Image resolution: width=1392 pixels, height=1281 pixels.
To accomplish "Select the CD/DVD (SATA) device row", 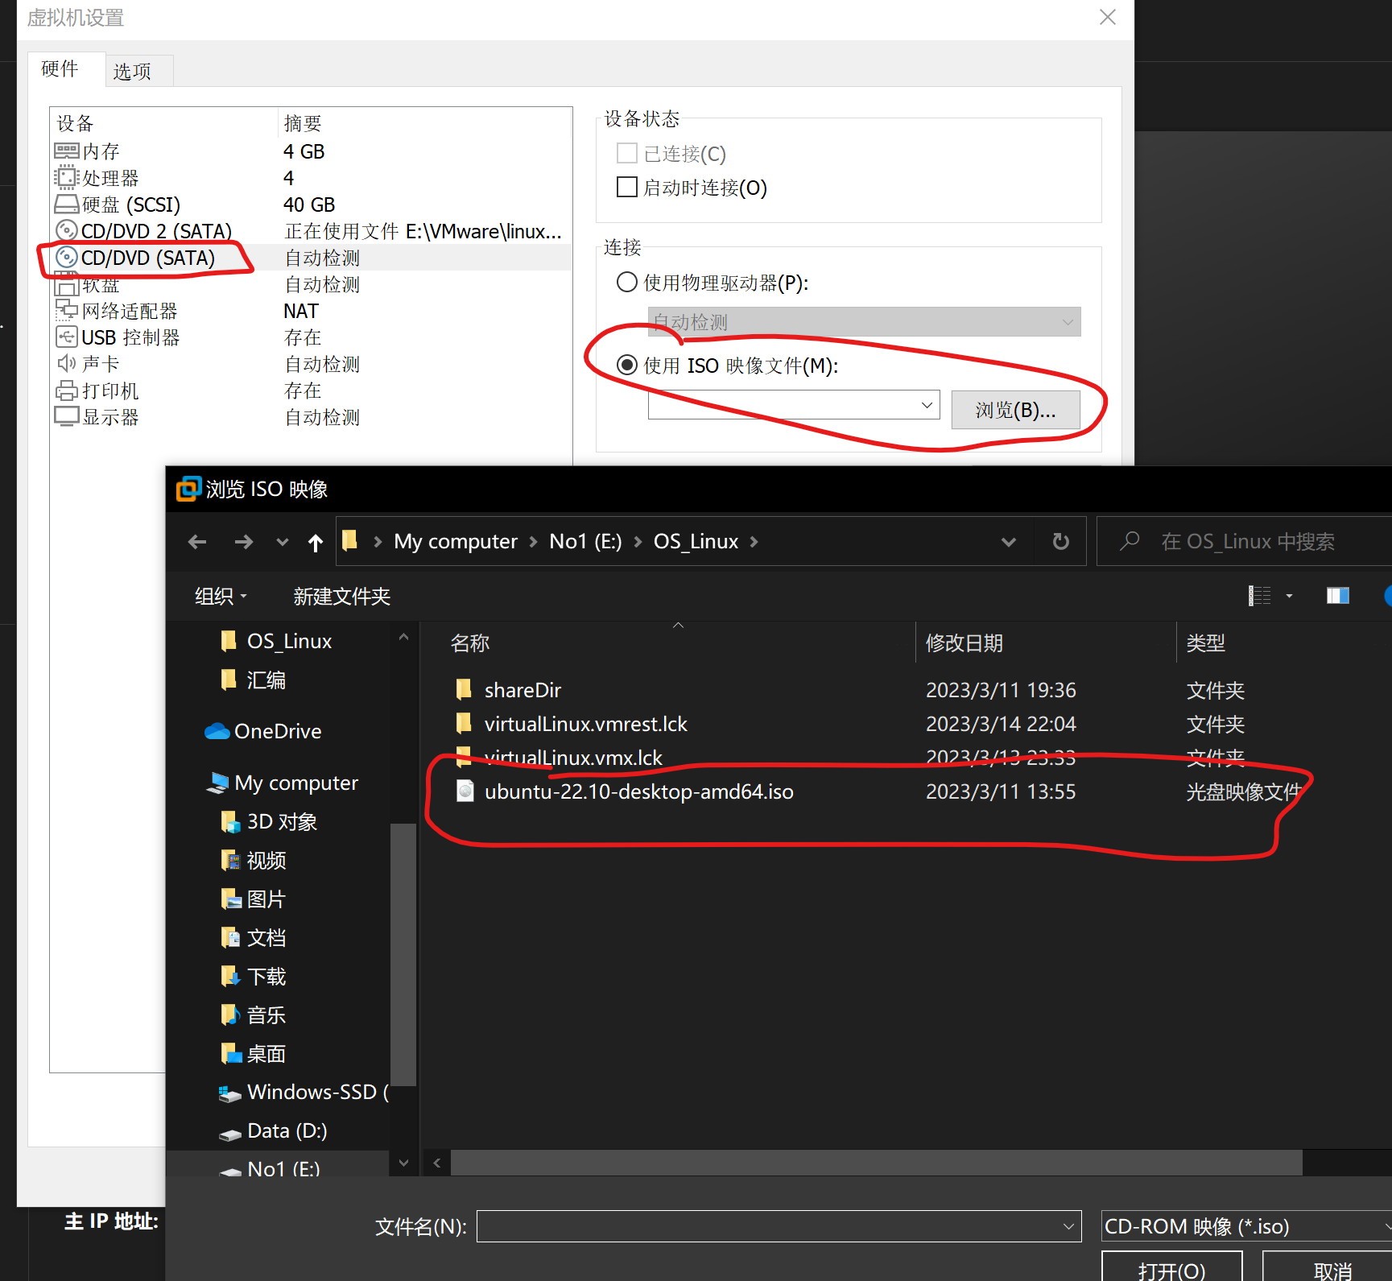I will 312,258.
